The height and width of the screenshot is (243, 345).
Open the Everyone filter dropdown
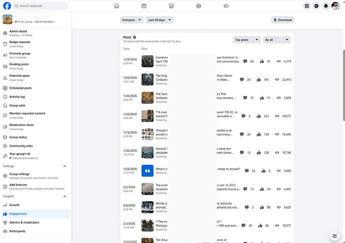click(x=131, y=20)
